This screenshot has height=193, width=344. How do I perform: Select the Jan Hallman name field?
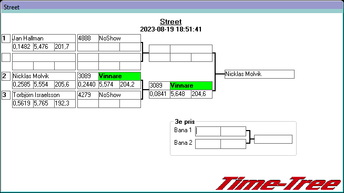tap(44, 38)
